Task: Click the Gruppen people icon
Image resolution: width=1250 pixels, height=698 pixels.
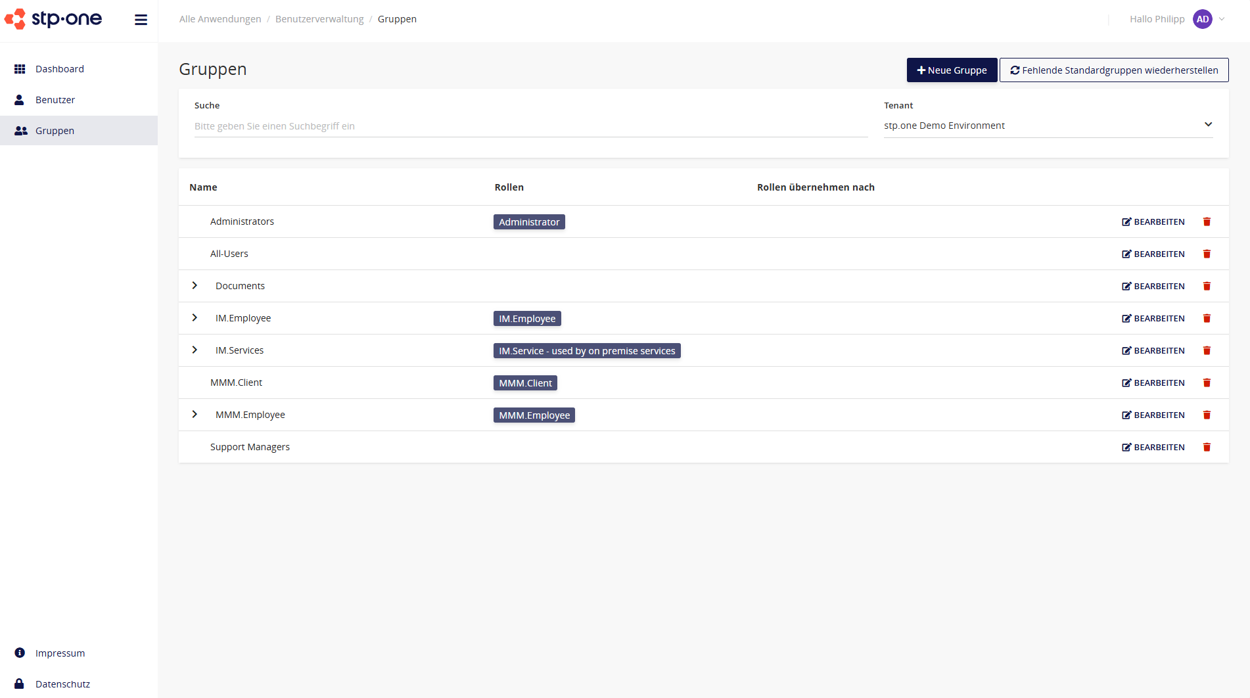Action: (x=20, y=130)
